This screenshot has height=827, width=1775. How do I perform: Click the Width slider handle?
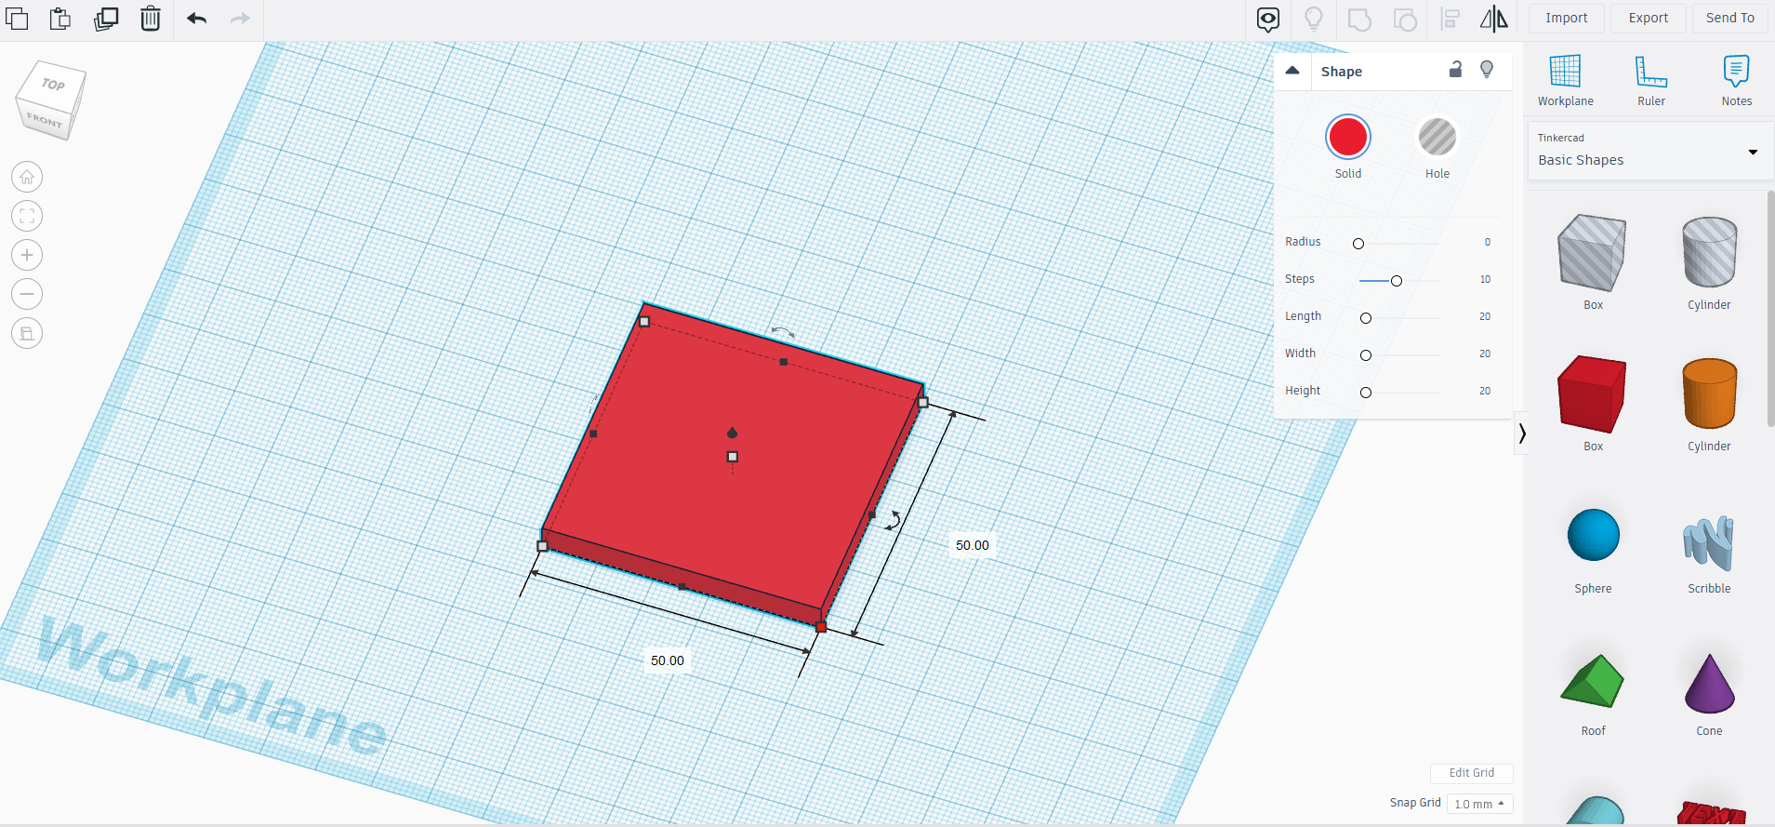pos(1366,355)
